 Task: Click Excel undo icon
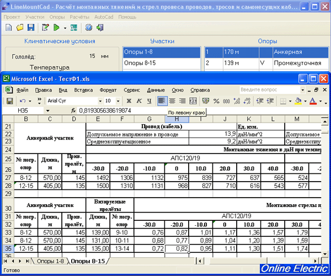[x=23, y=101]
